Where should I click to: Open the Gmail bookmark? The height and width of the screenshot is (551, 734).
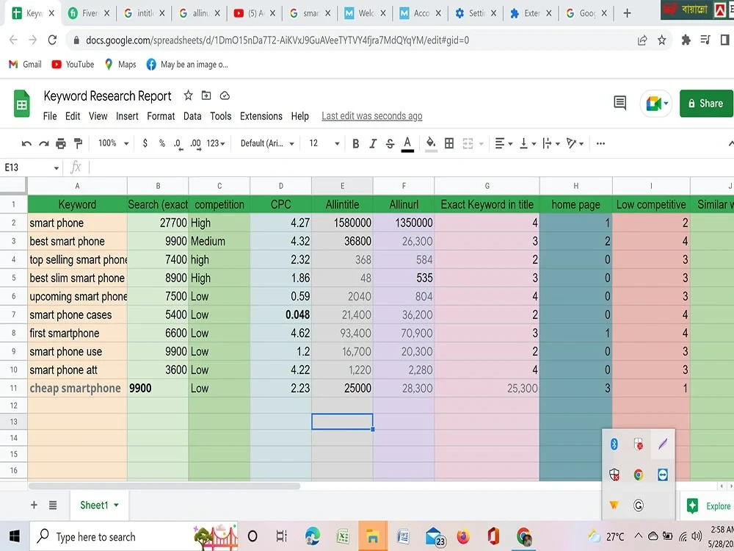(x=25, y=65)
